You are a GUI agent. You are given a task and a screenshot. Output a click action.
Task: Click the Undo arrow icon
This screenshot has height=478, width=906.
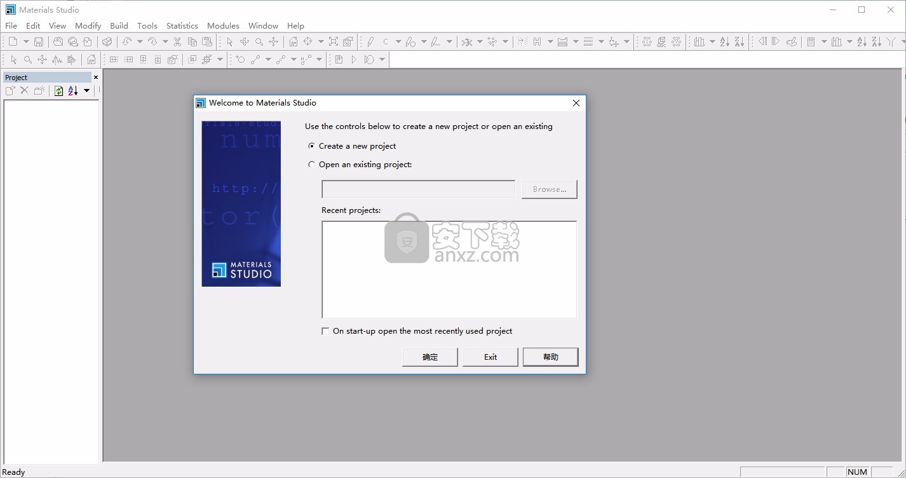pos(127,42)
